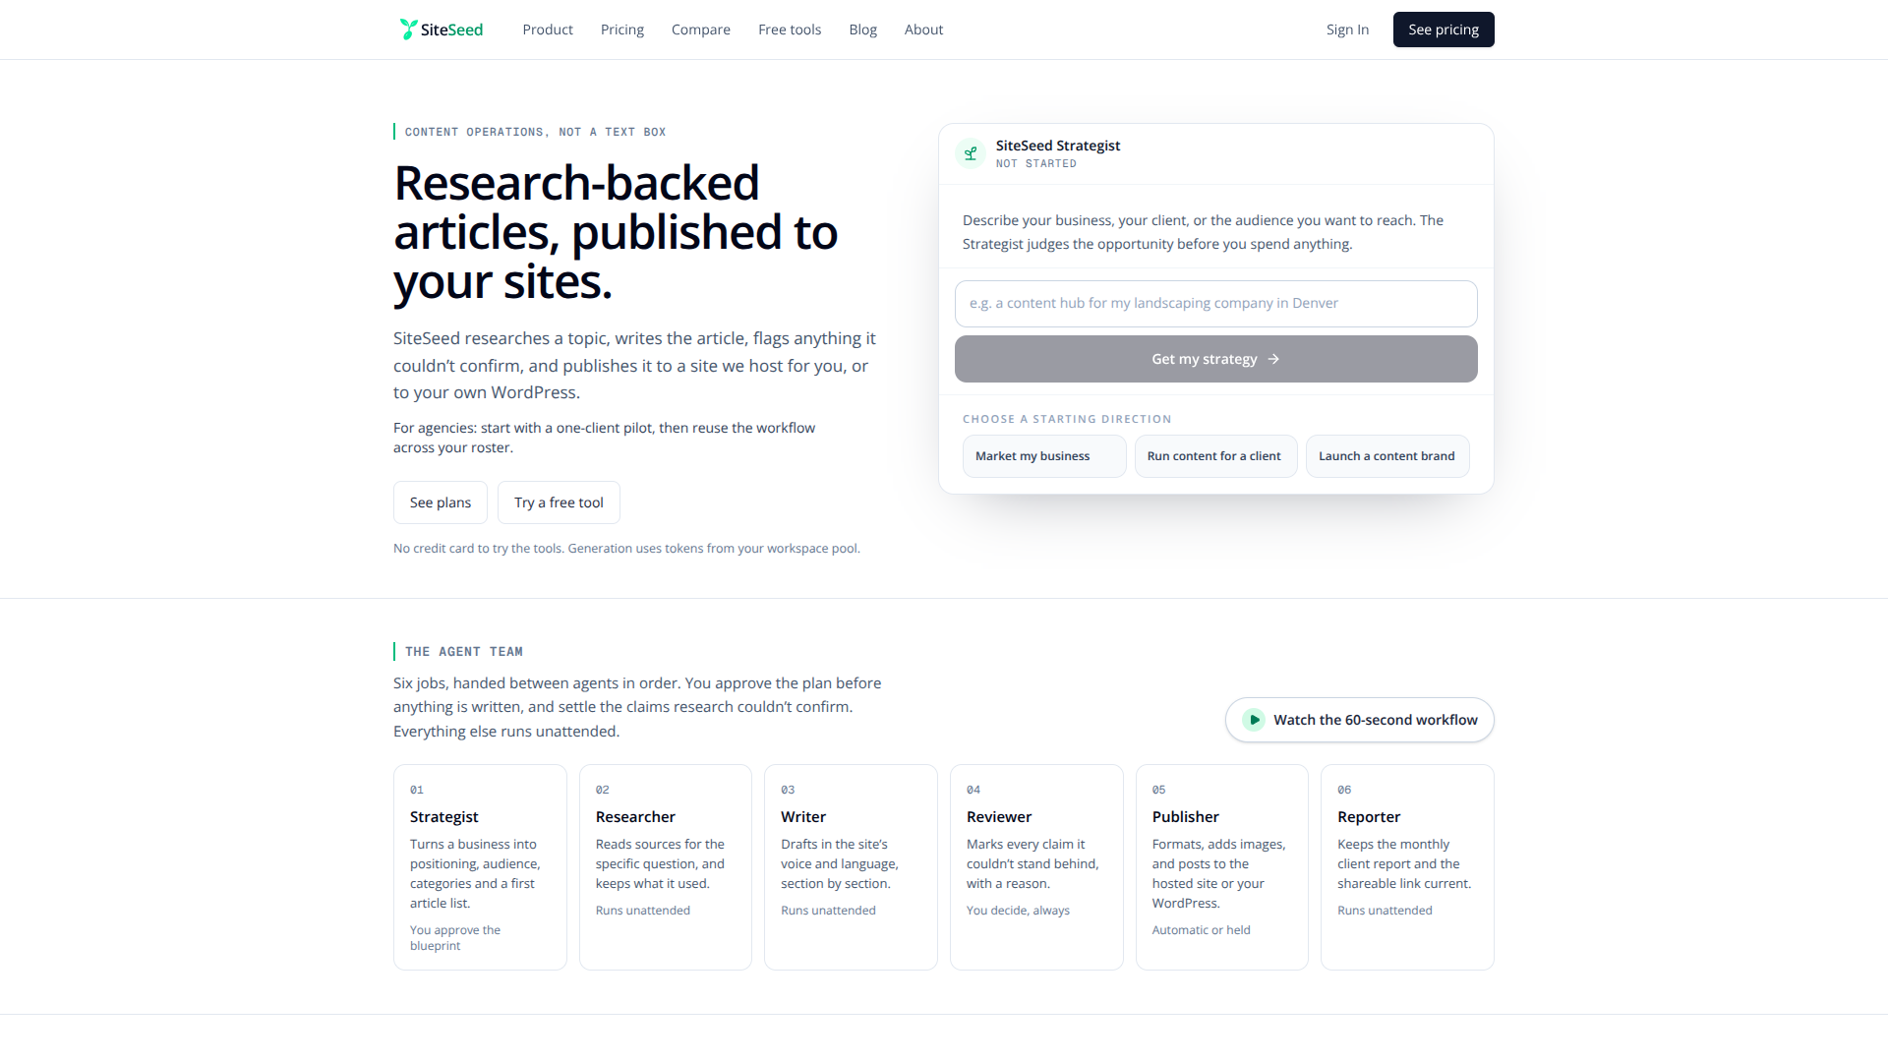The image size is (1888, 1062).
Task: Open Free tools in the navigation
Action: tap(790, 29)
